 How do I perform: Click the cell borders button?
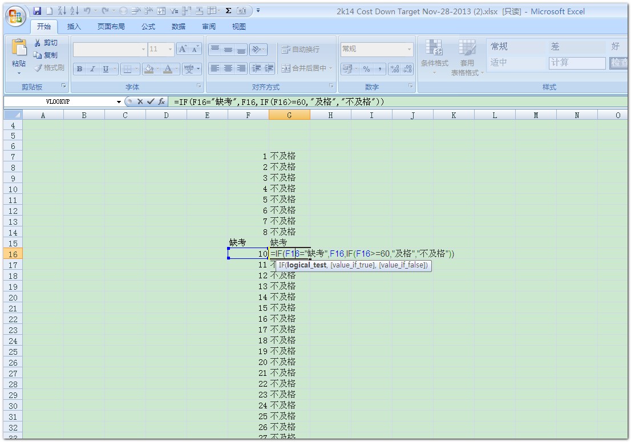(127, 69)
